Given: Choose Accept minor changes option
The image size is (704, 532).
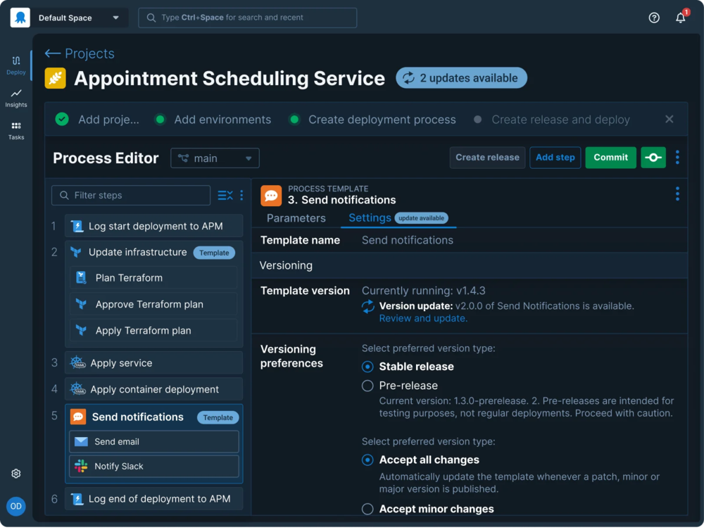Looking at the screenshot, I should pyautogui.click(x=367, y=509).
